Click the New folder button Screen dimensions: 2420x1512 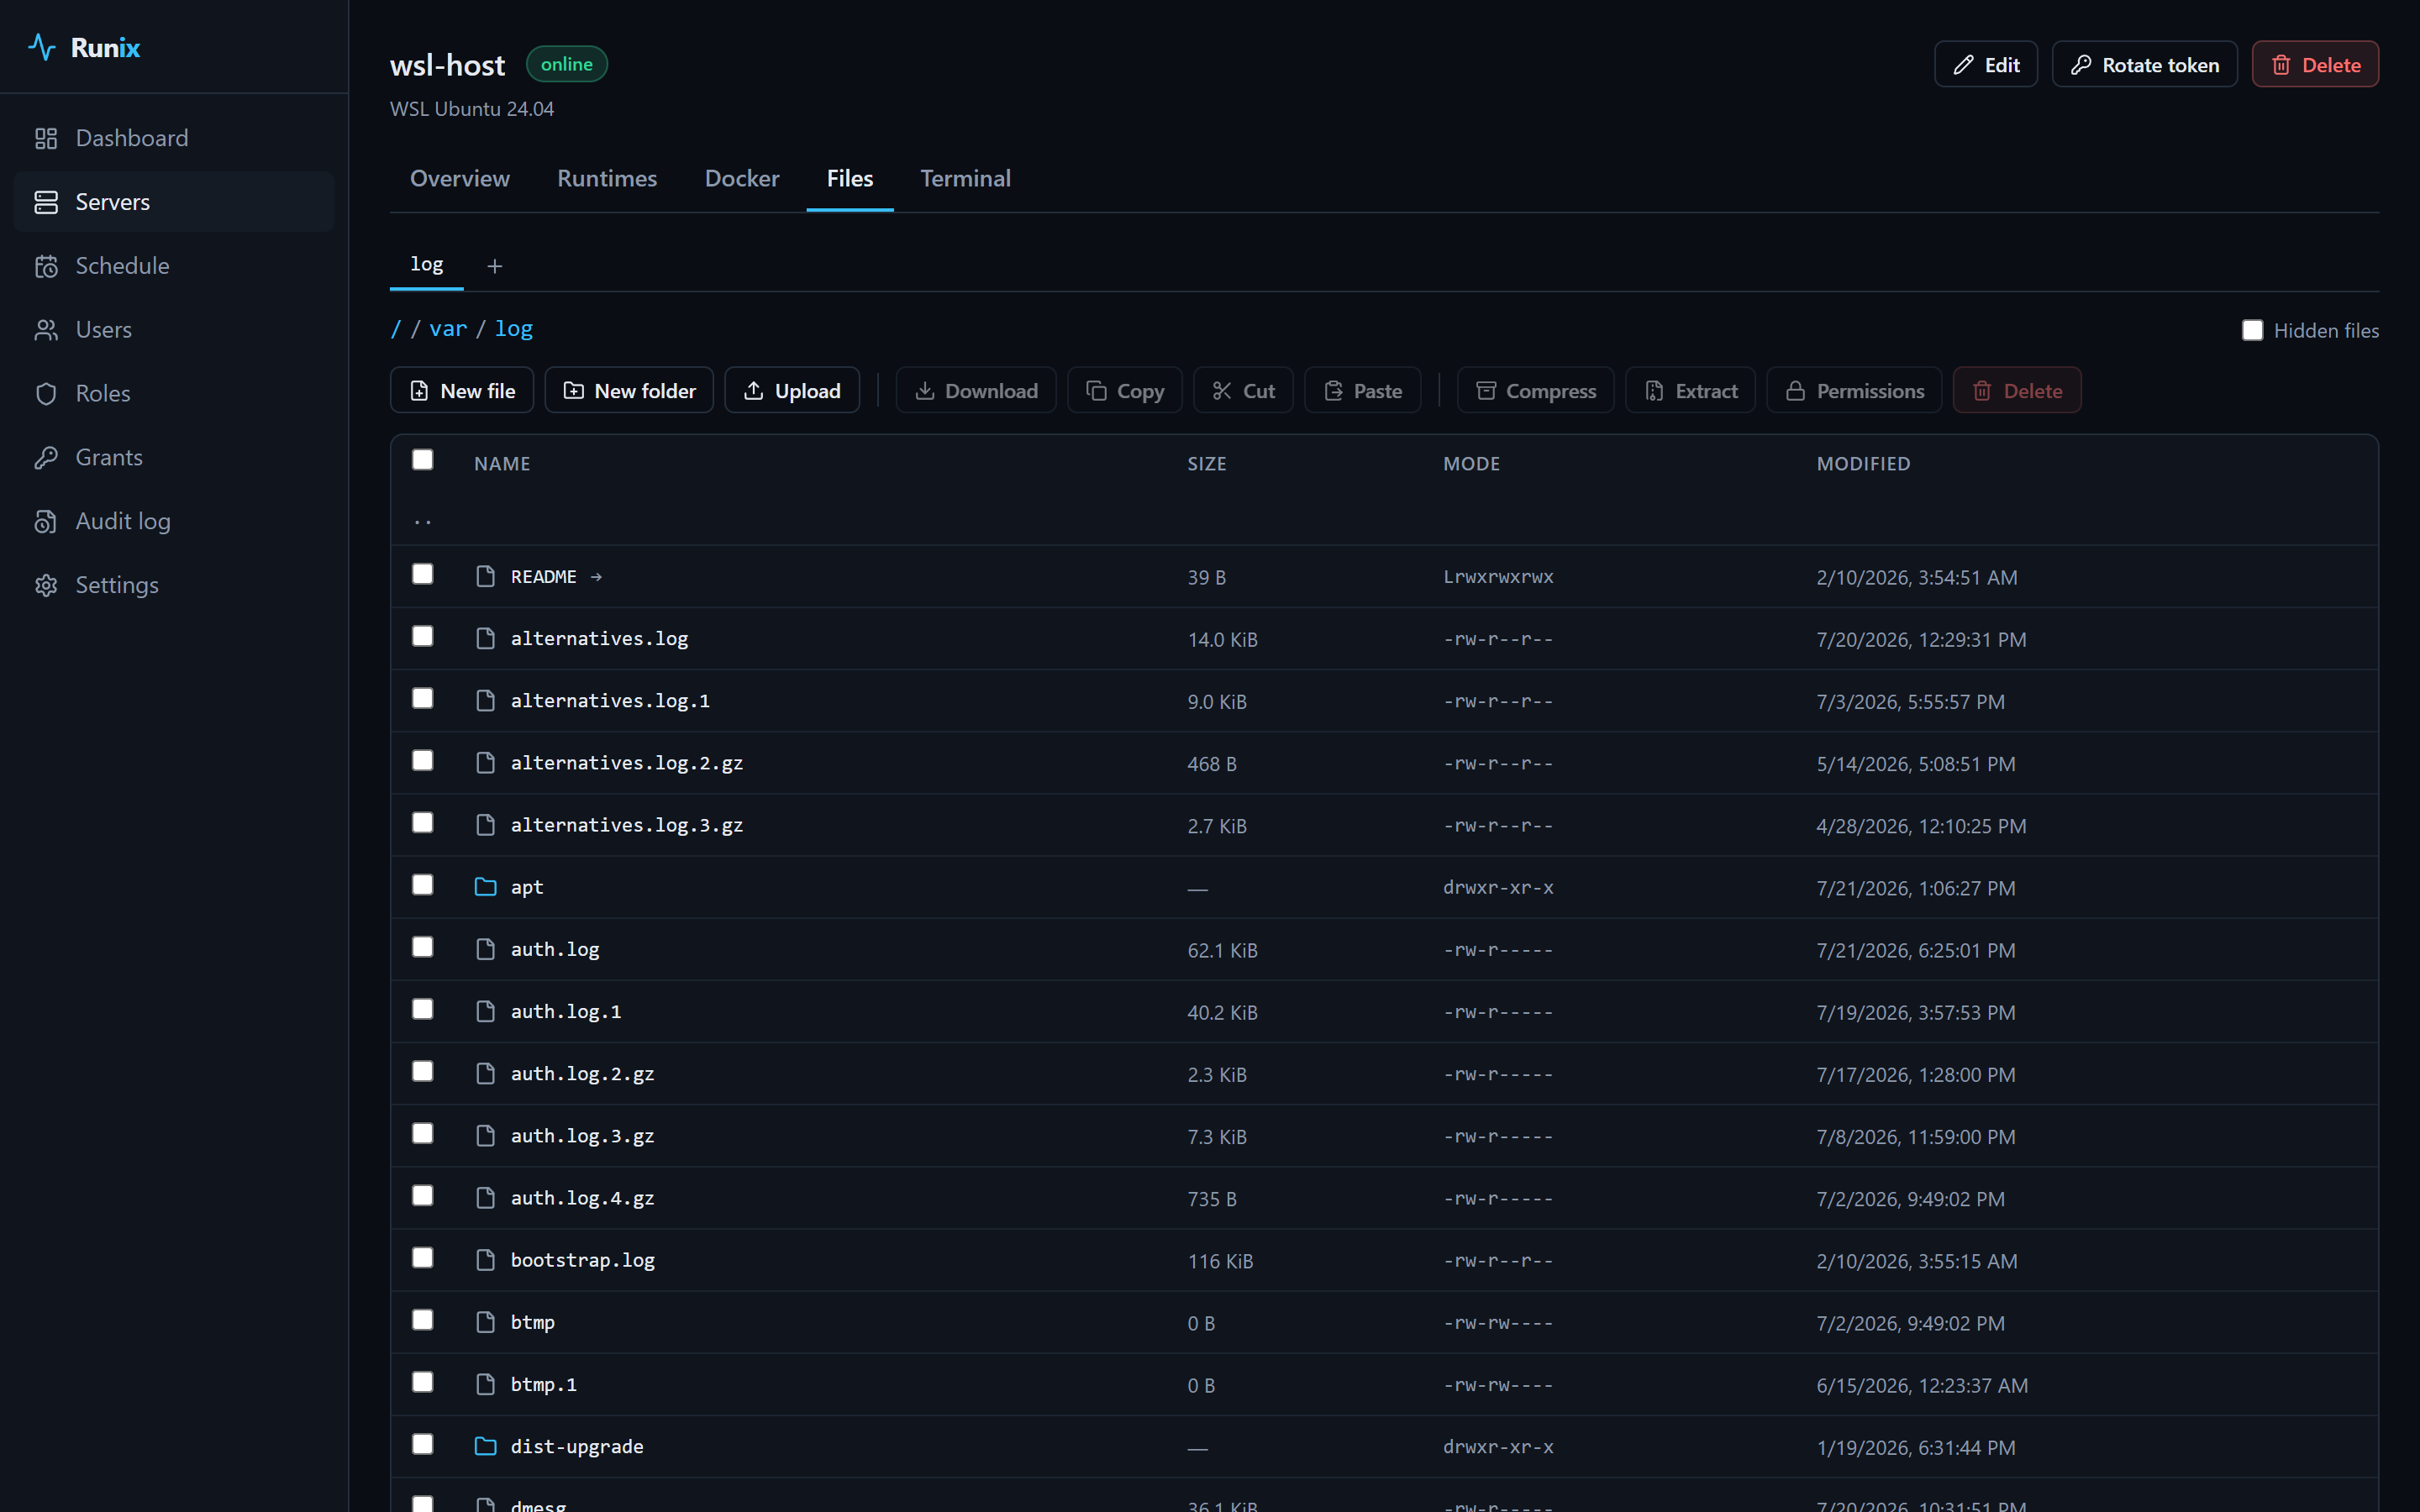pyautogui.click(x=629, y=391)
